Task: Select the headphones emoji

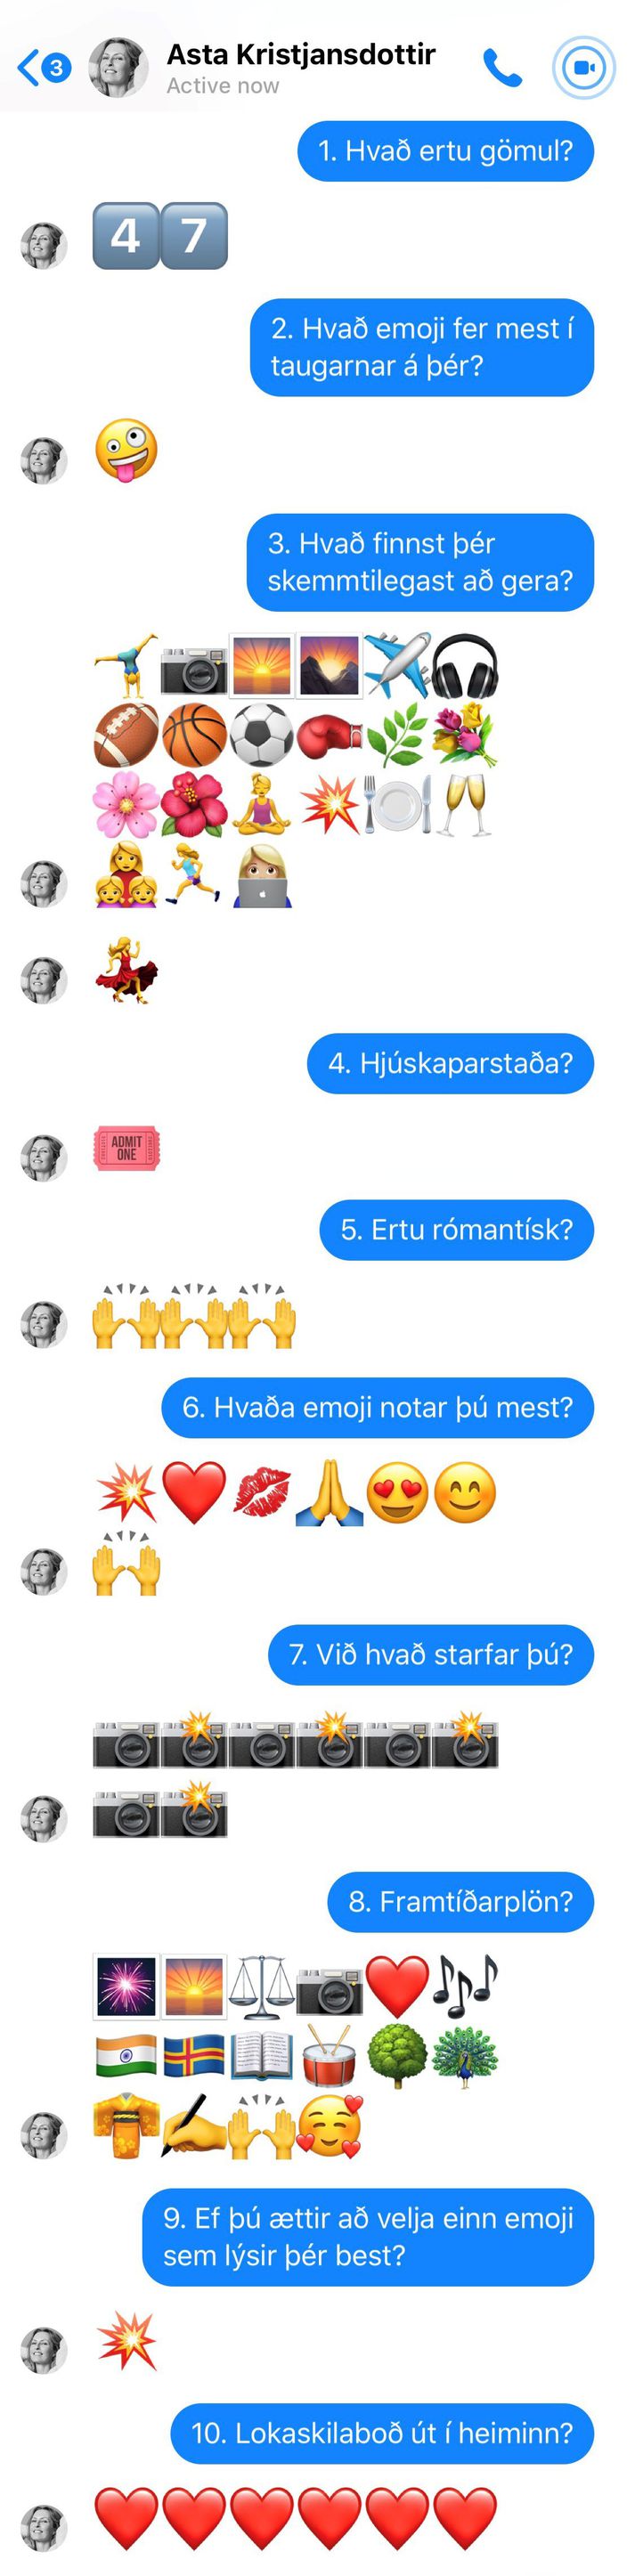Action: point(465,665)
